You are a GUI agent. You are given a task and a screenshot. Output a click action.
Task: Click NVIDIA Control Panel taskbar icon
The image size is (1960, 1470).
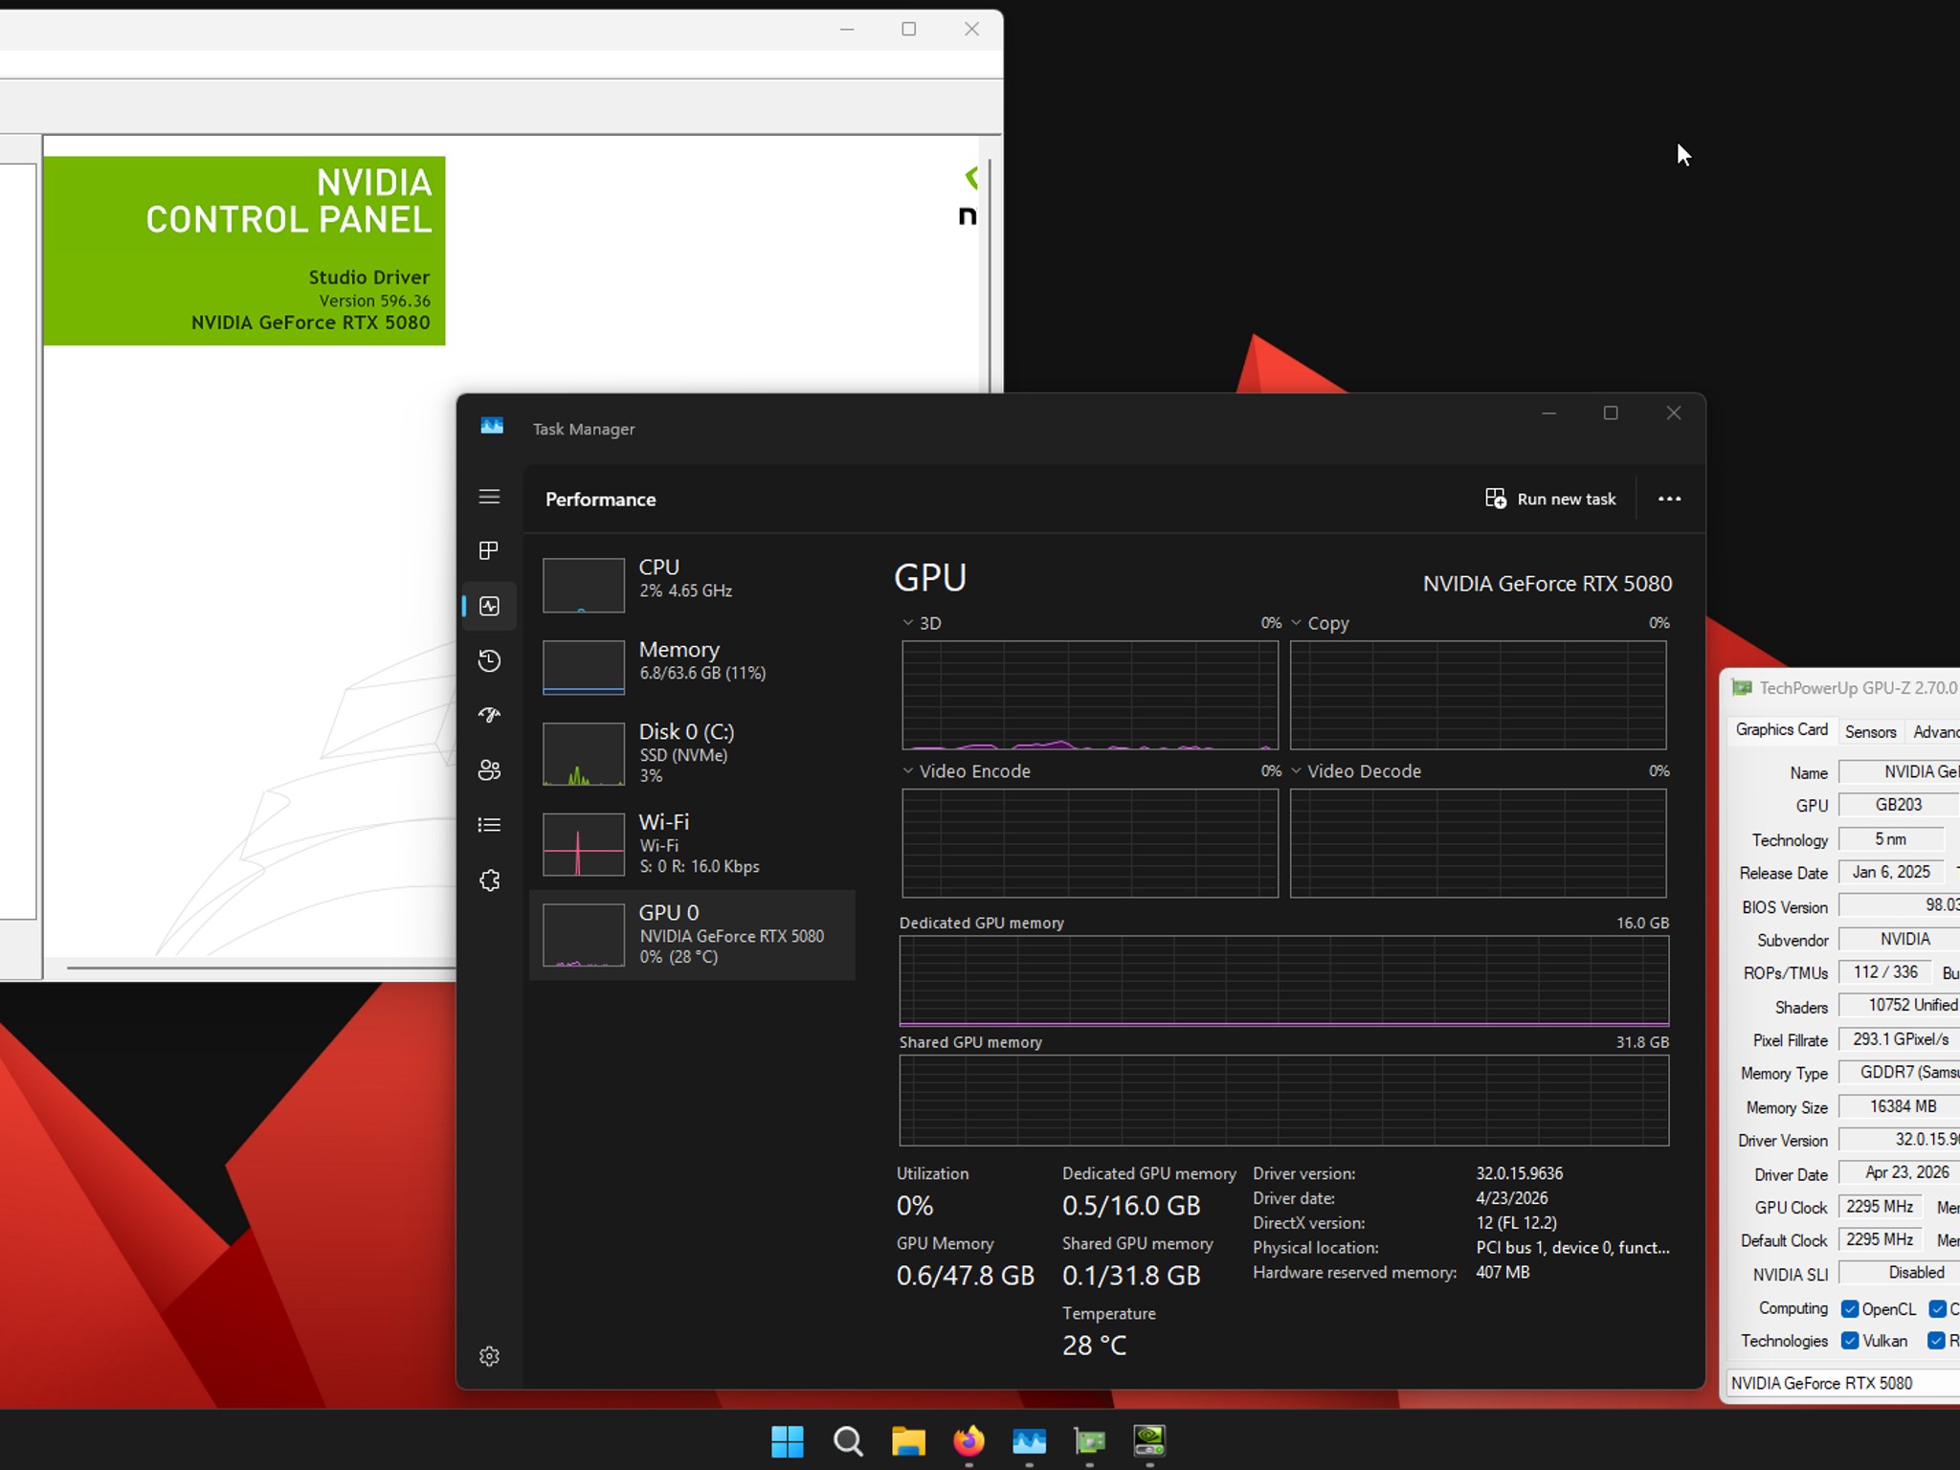pyautogui.click(x=1149, y=1440)
